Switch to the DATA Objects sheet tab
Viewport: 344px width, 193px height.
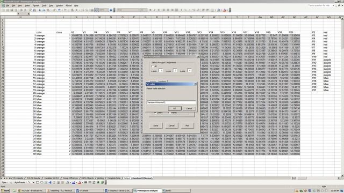coord(88,178)
